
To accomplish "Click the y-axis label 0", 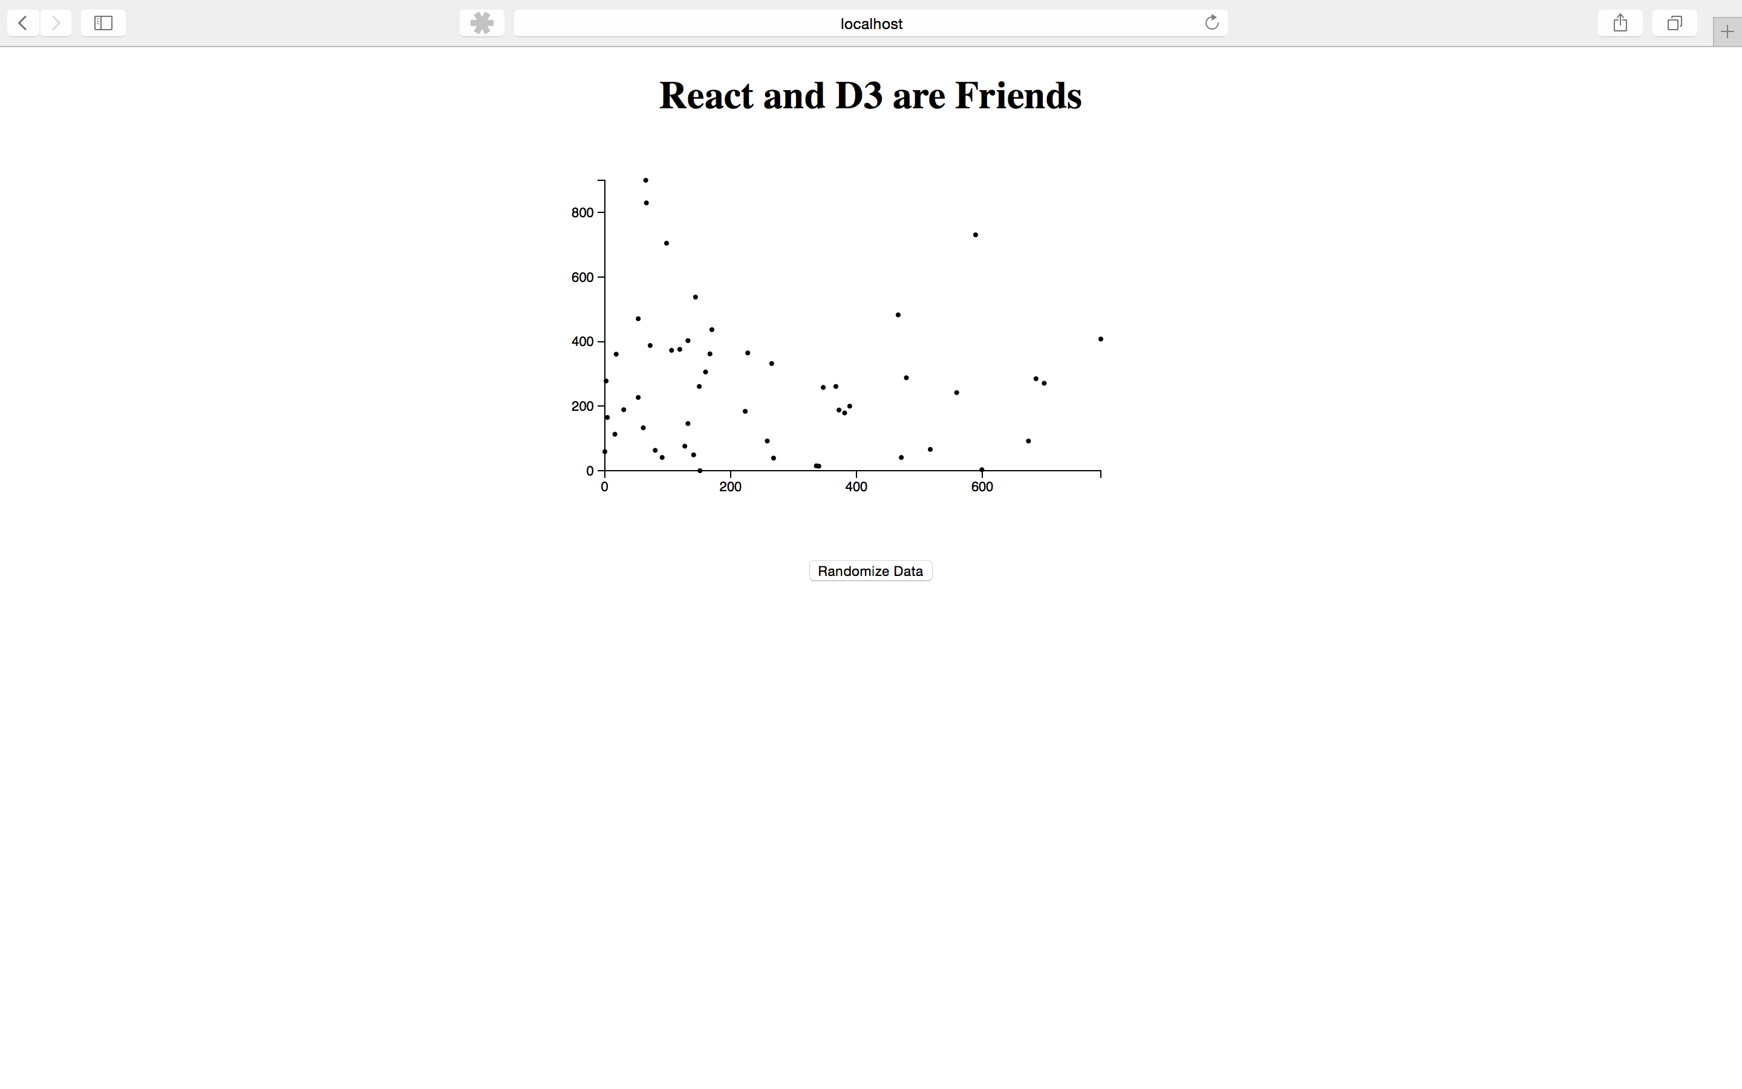I will (590, 470).
